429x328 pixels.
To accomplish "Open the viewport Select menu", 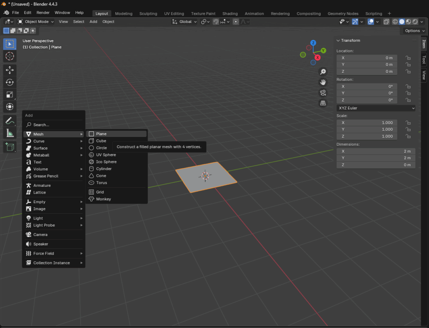I will [x=78, y=22].
